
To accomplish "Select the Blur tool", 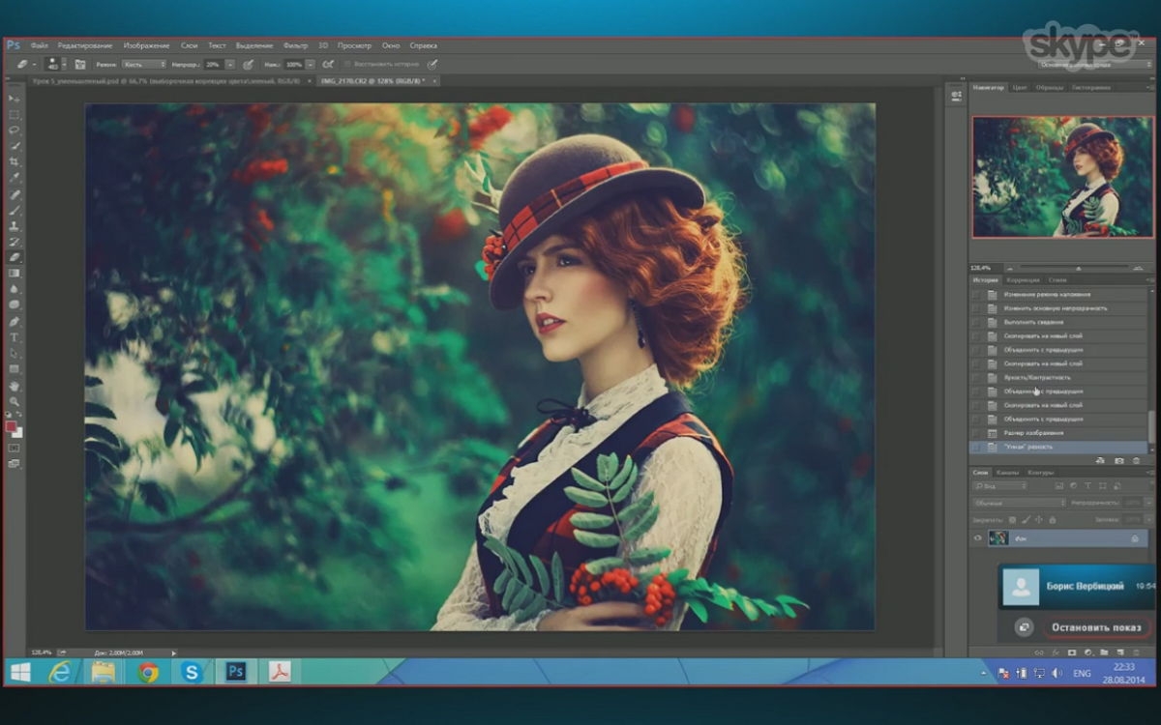I will tap(15, 289).
